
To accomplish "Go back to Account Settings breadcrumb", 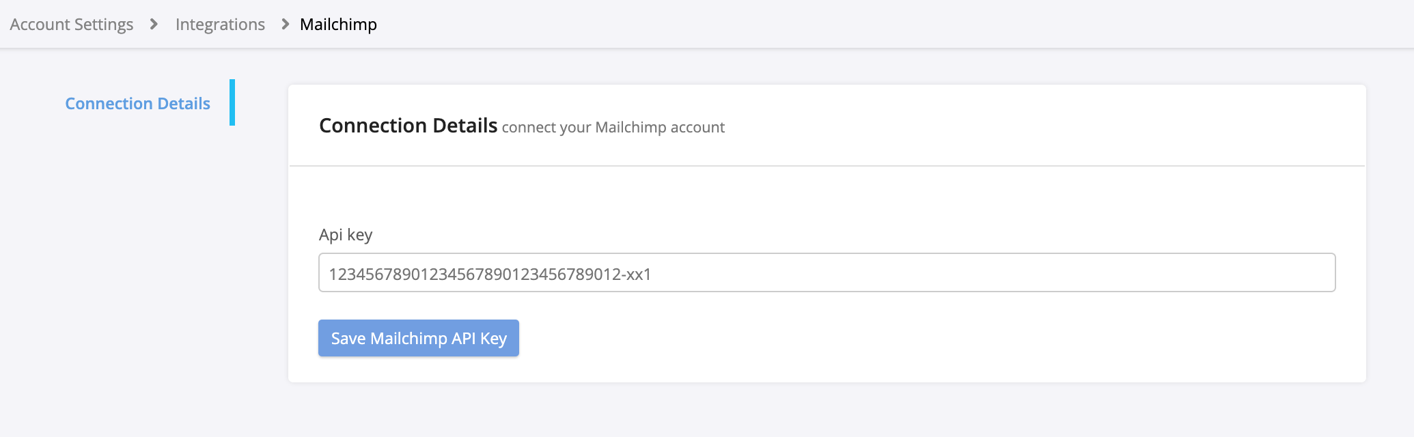I will (72, 25).
